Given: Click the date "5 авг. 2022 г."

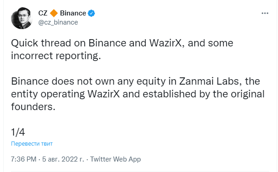Looking at the screenshot, I should pyautogui.click(x=63, y=159).
